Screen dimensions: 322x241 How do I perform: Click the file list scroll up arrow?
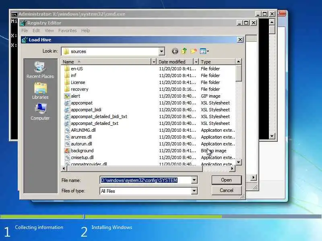click(238, 61)
